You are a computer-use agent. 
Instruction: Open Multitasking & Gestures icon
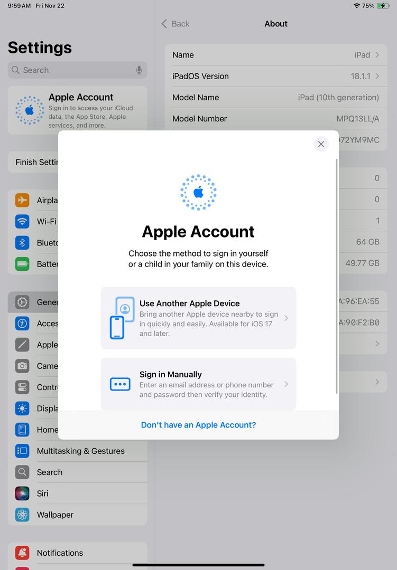22,451
